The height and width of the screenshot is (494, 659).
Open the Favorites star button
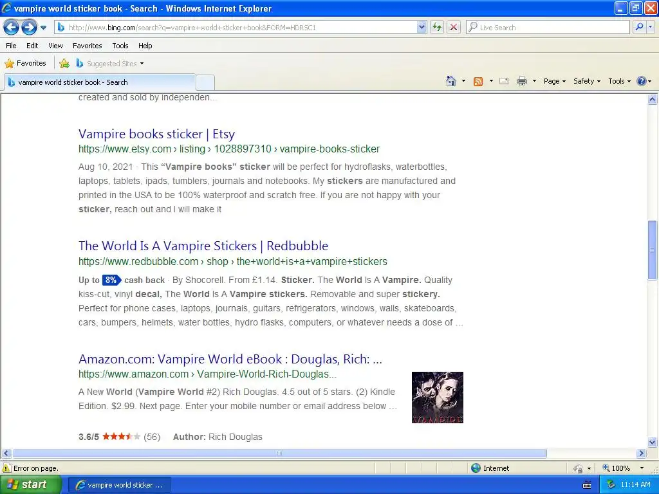(25, 64)
